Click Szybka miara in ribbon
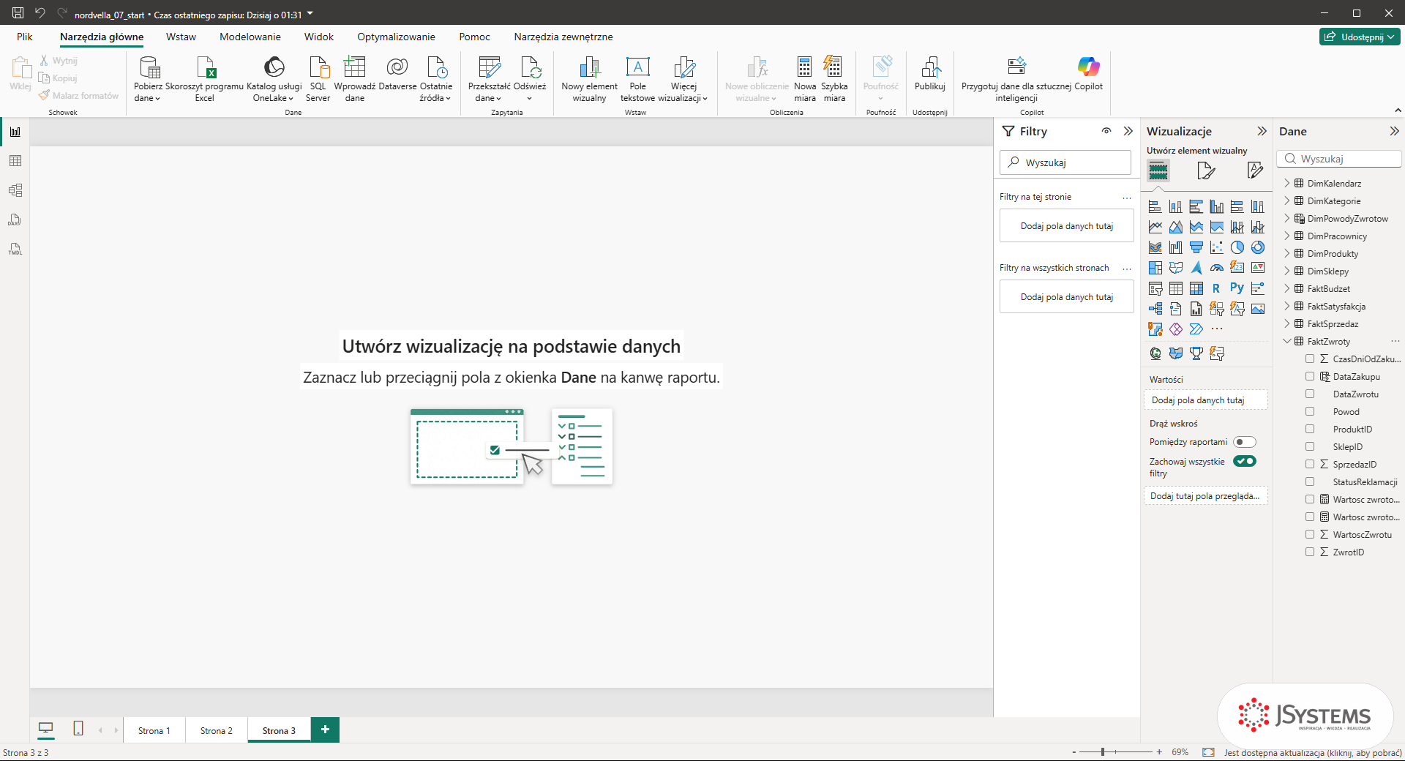The width and height of the screenshot is (1405, 761). point(834,79)
